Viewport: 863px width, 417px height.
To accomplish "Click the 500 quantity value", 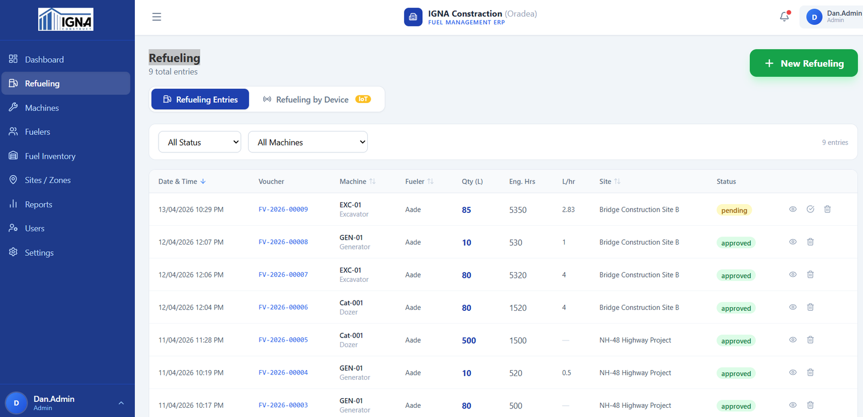I will [x=469, y=340].
